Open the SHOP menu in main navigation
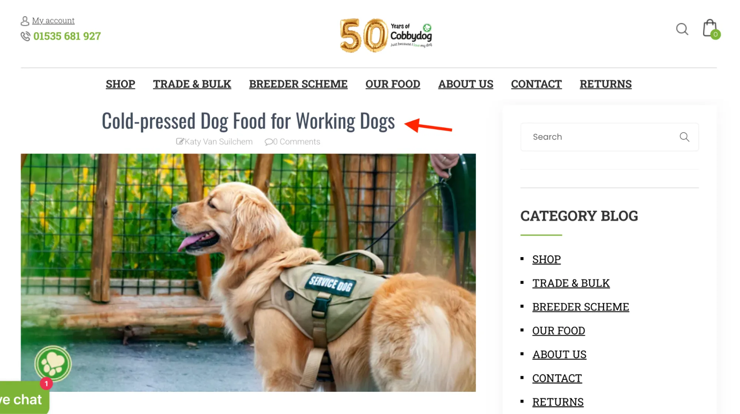The image size is (740, 414). [120, 84]
